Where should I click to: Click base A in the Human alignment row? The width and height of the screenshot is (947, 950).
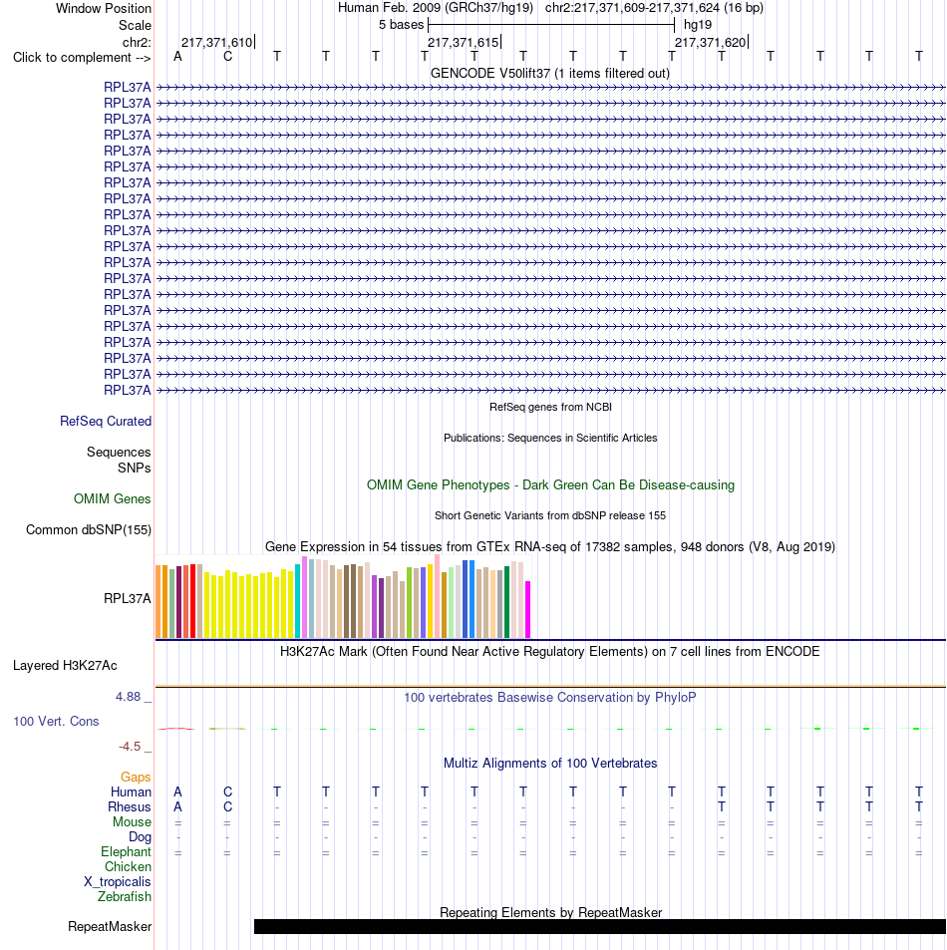(177, 792)
